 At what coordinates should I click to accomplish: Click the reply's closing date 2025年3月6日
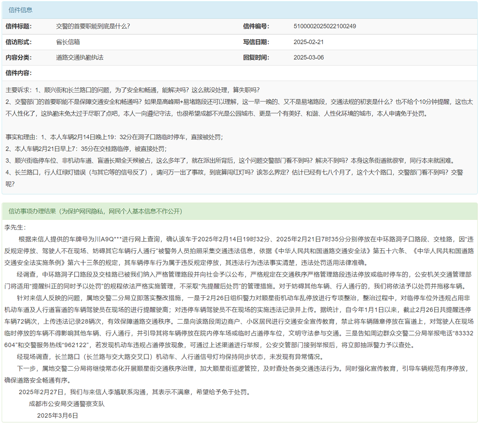pyautogui.click(x=57, y=415)
